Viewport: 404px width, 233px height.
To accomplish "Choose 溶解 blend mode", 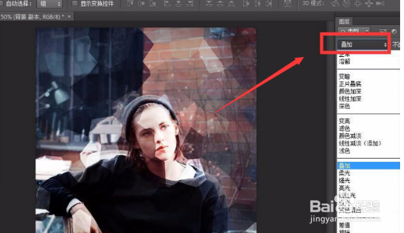I will [x=344, y=61].
